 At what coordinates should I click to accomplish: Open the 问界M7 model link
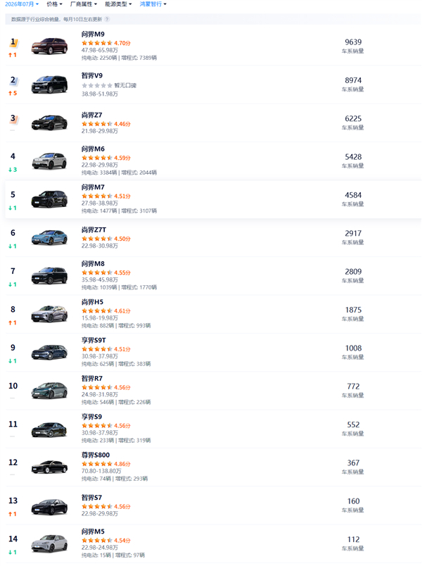point(93,187)
